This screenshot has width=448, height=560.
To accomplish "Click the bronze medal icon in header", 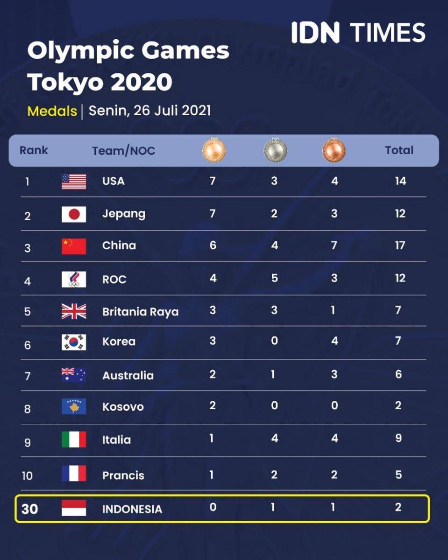I will coord(334,150).
